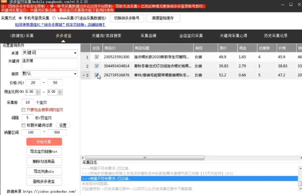Select the highlighted log line 销量不符合要求..已过滤

190,179
